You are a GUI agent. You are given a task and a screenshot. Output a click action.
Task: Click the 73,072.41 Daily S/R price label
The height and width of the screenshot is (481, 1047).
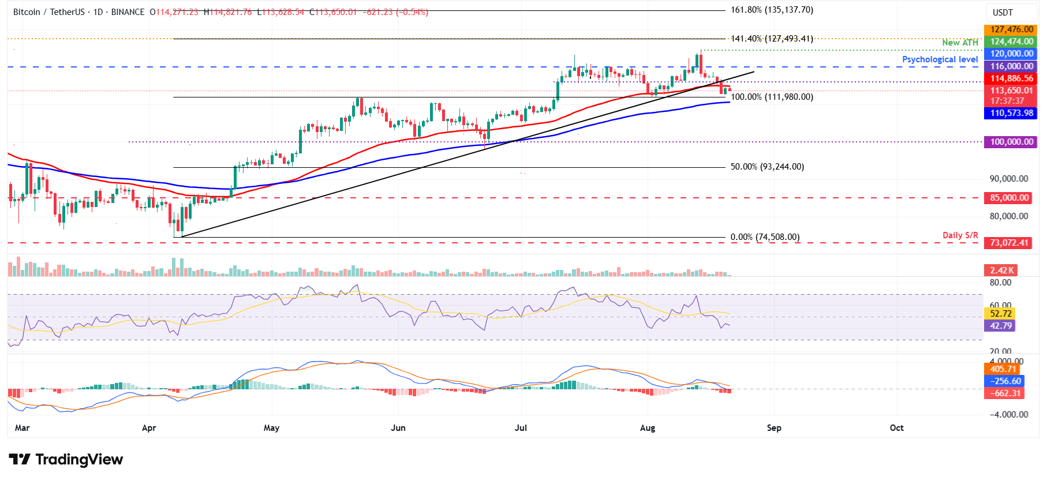coord(1009,243)
